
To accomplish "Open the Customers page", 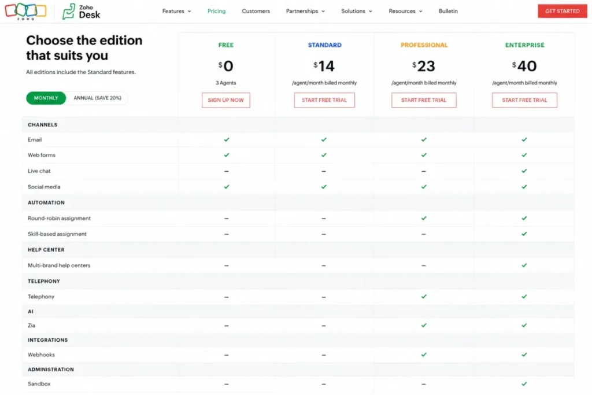I will (x=256, y=12).
